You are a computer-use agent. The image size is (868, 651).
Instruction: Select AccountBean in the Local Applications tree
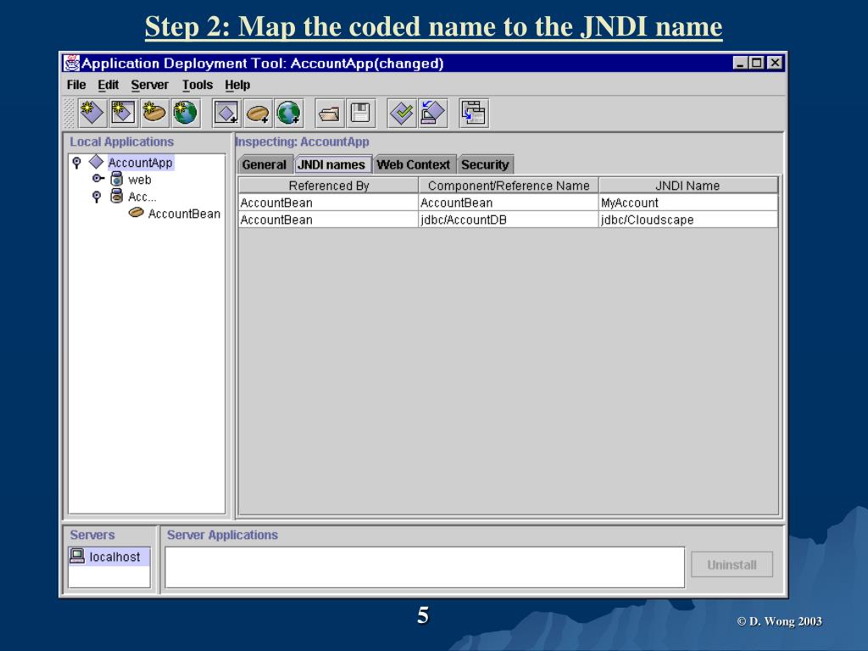[183, 214]
